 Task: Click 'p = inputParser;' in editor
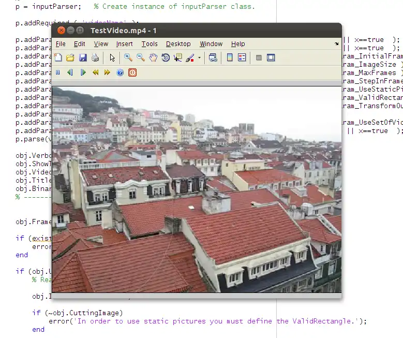48,6
